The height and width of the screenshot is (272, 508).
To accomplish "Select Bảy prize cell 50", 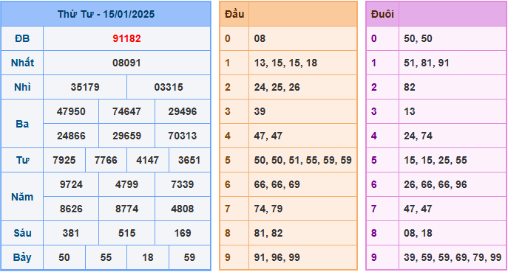I will point(64,257).
